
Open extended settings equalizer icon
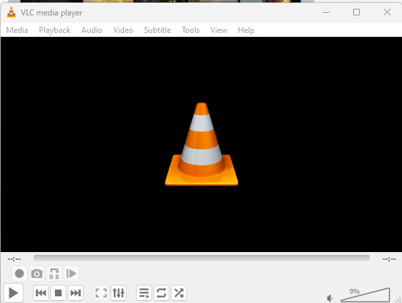coord(119,293)
